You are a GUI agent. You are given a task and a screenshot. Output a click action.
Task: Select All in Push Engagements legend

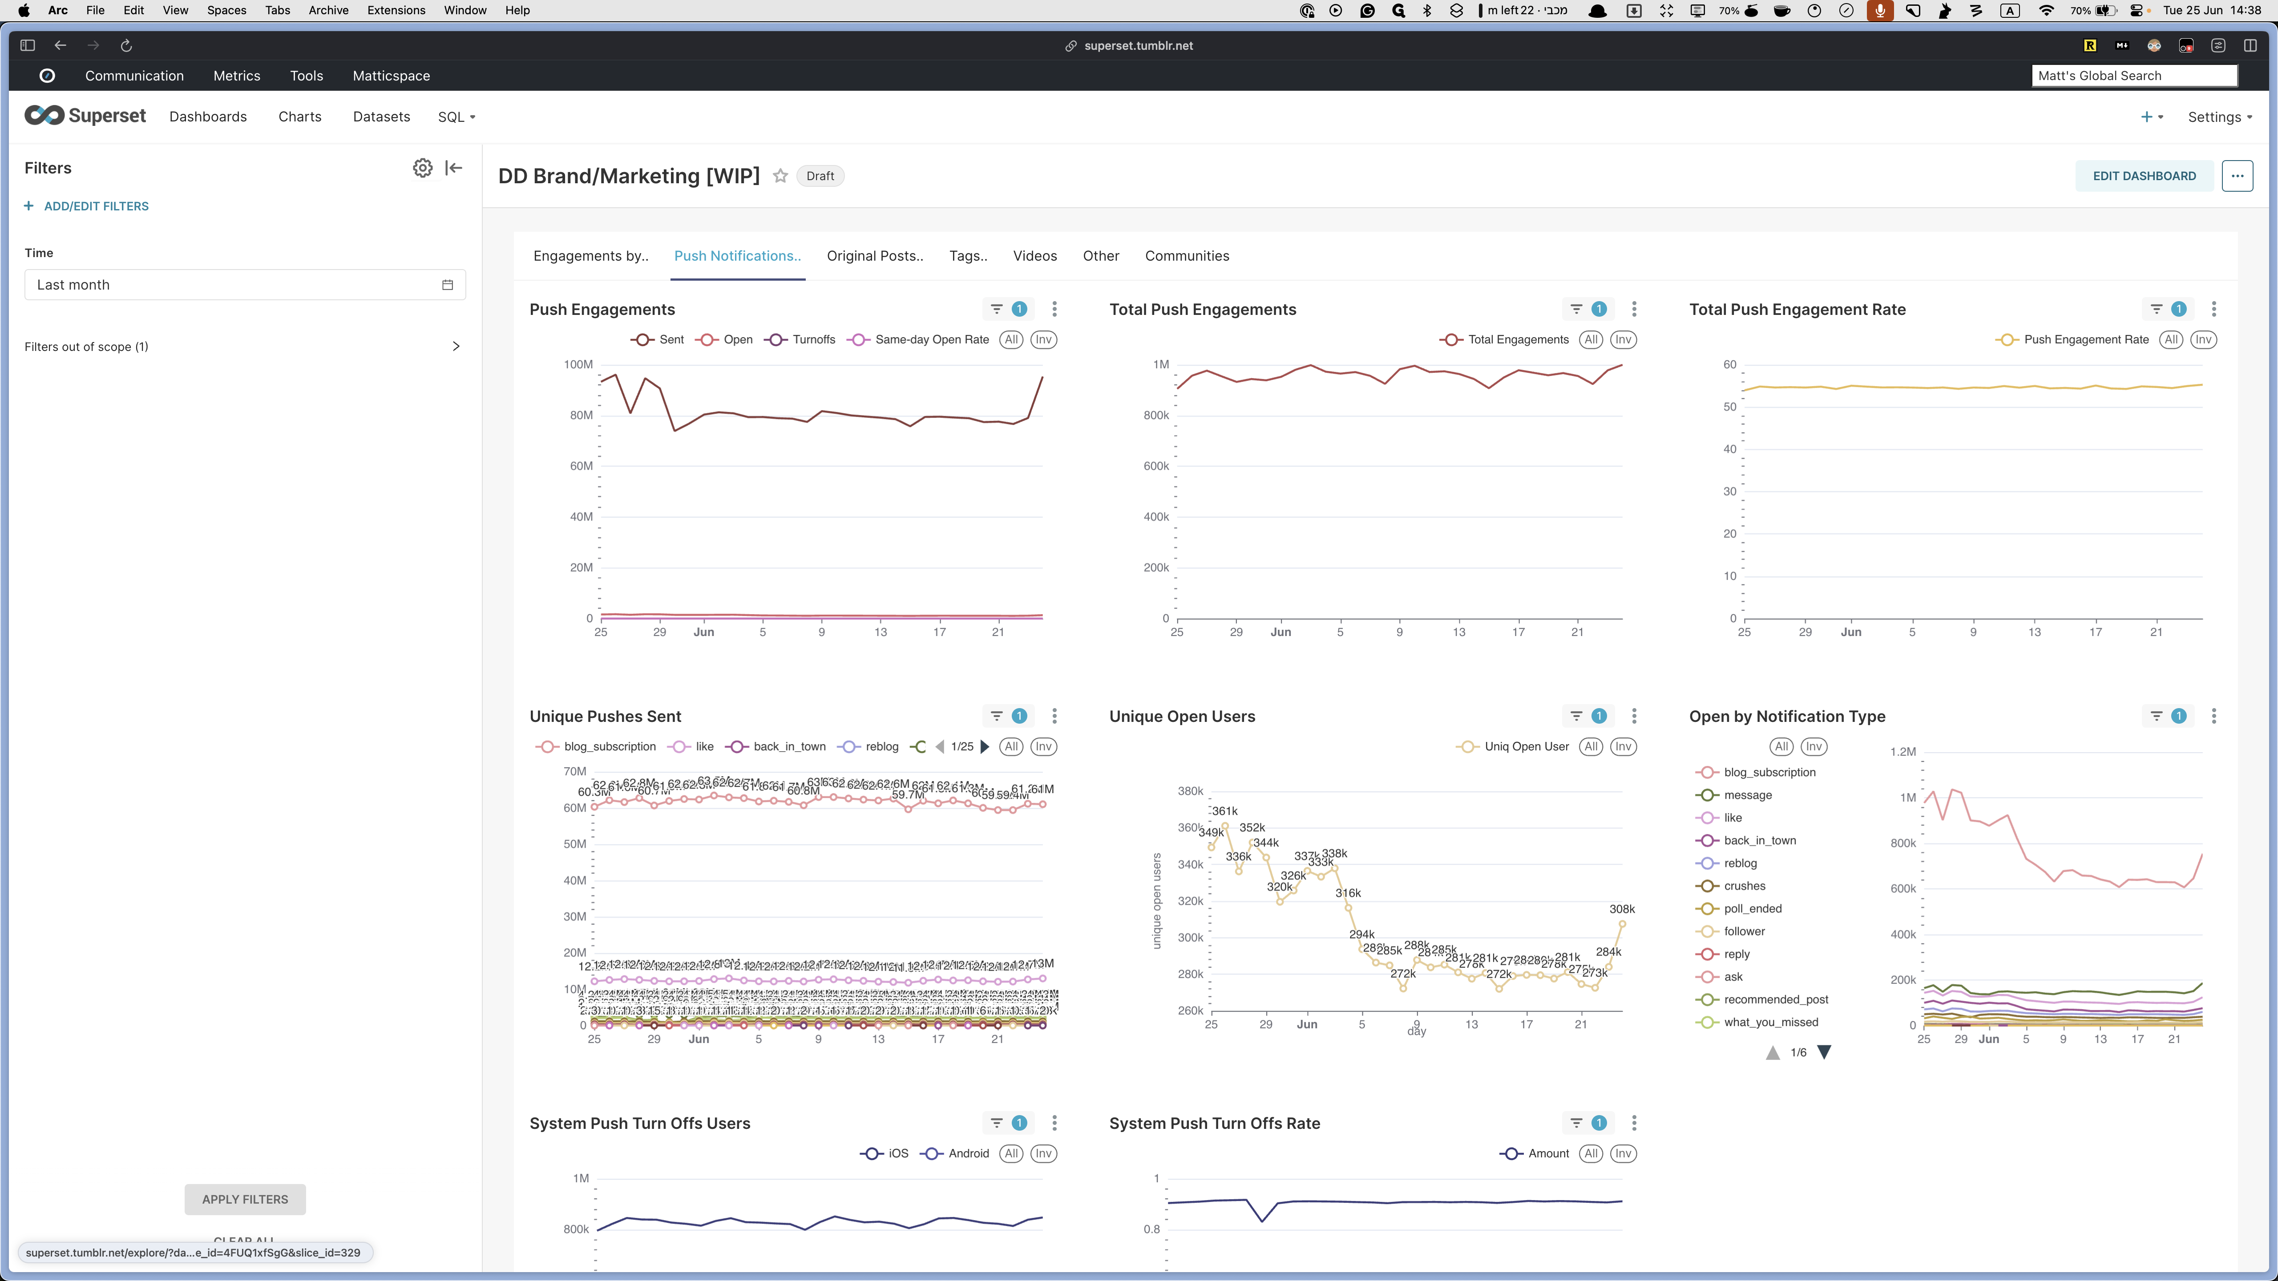pos(1012,339)
